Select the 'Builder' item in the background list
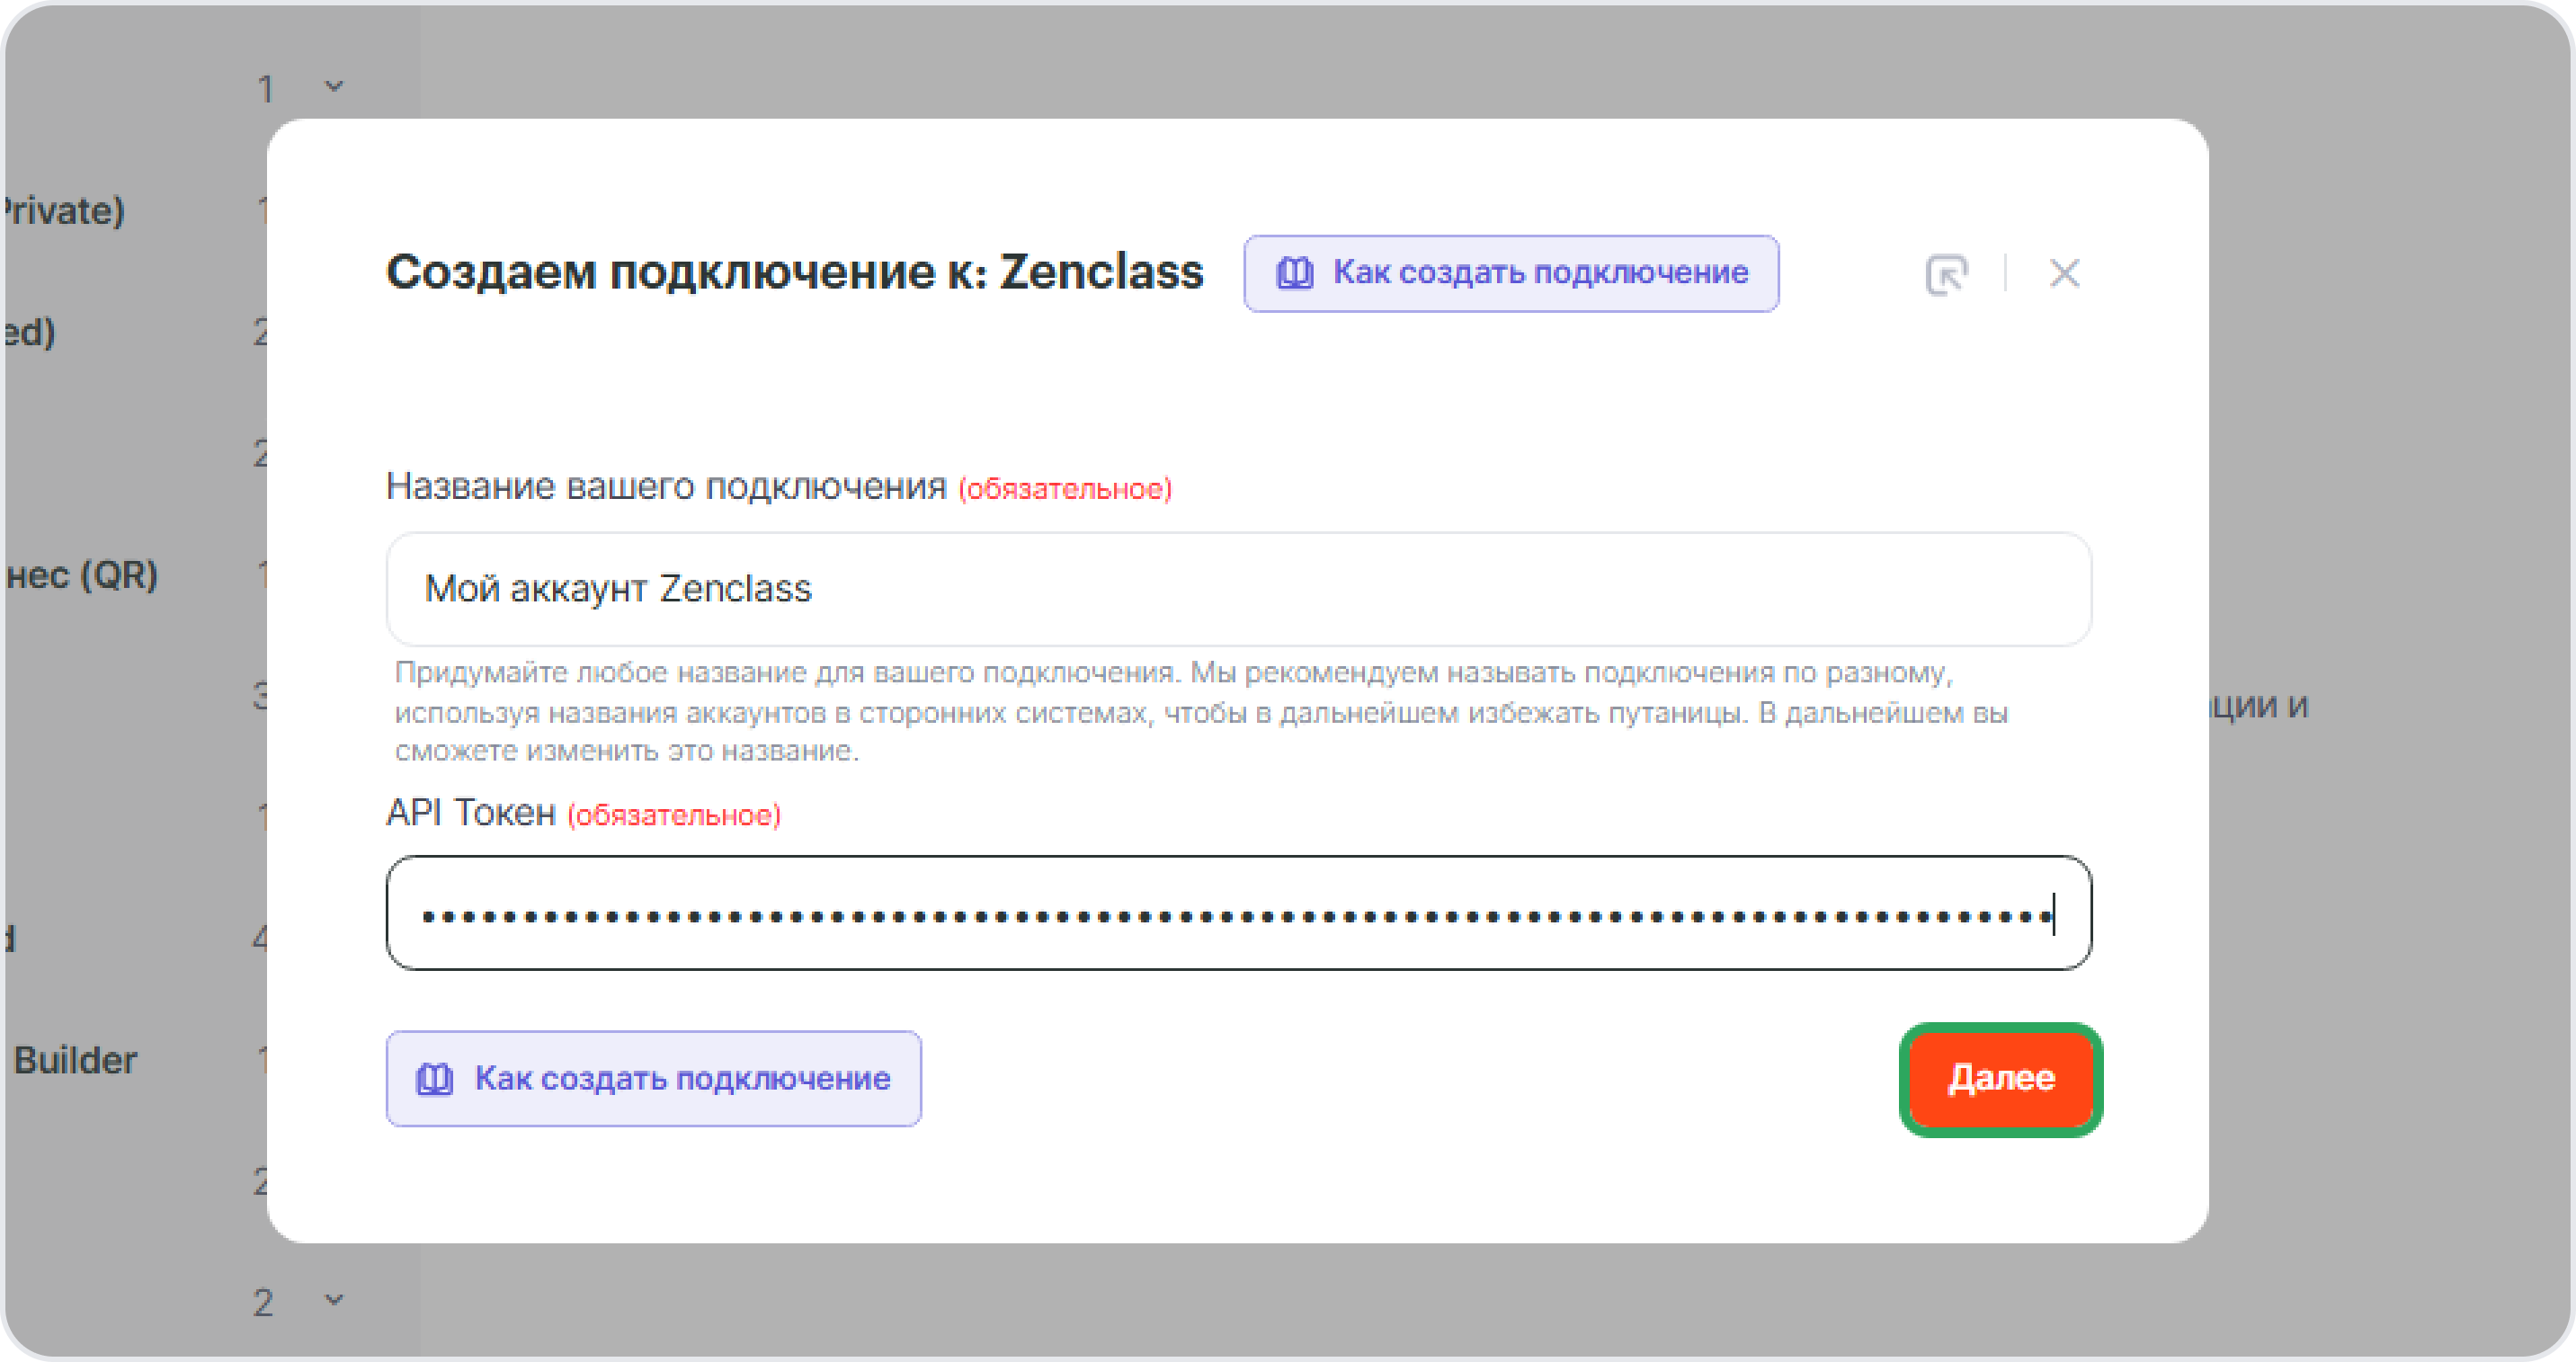2576x1362 pixels. point(75,1060)
